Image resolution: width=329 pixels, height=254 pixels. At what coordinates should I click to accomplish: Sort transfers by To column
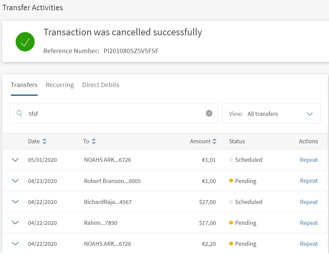94,141
